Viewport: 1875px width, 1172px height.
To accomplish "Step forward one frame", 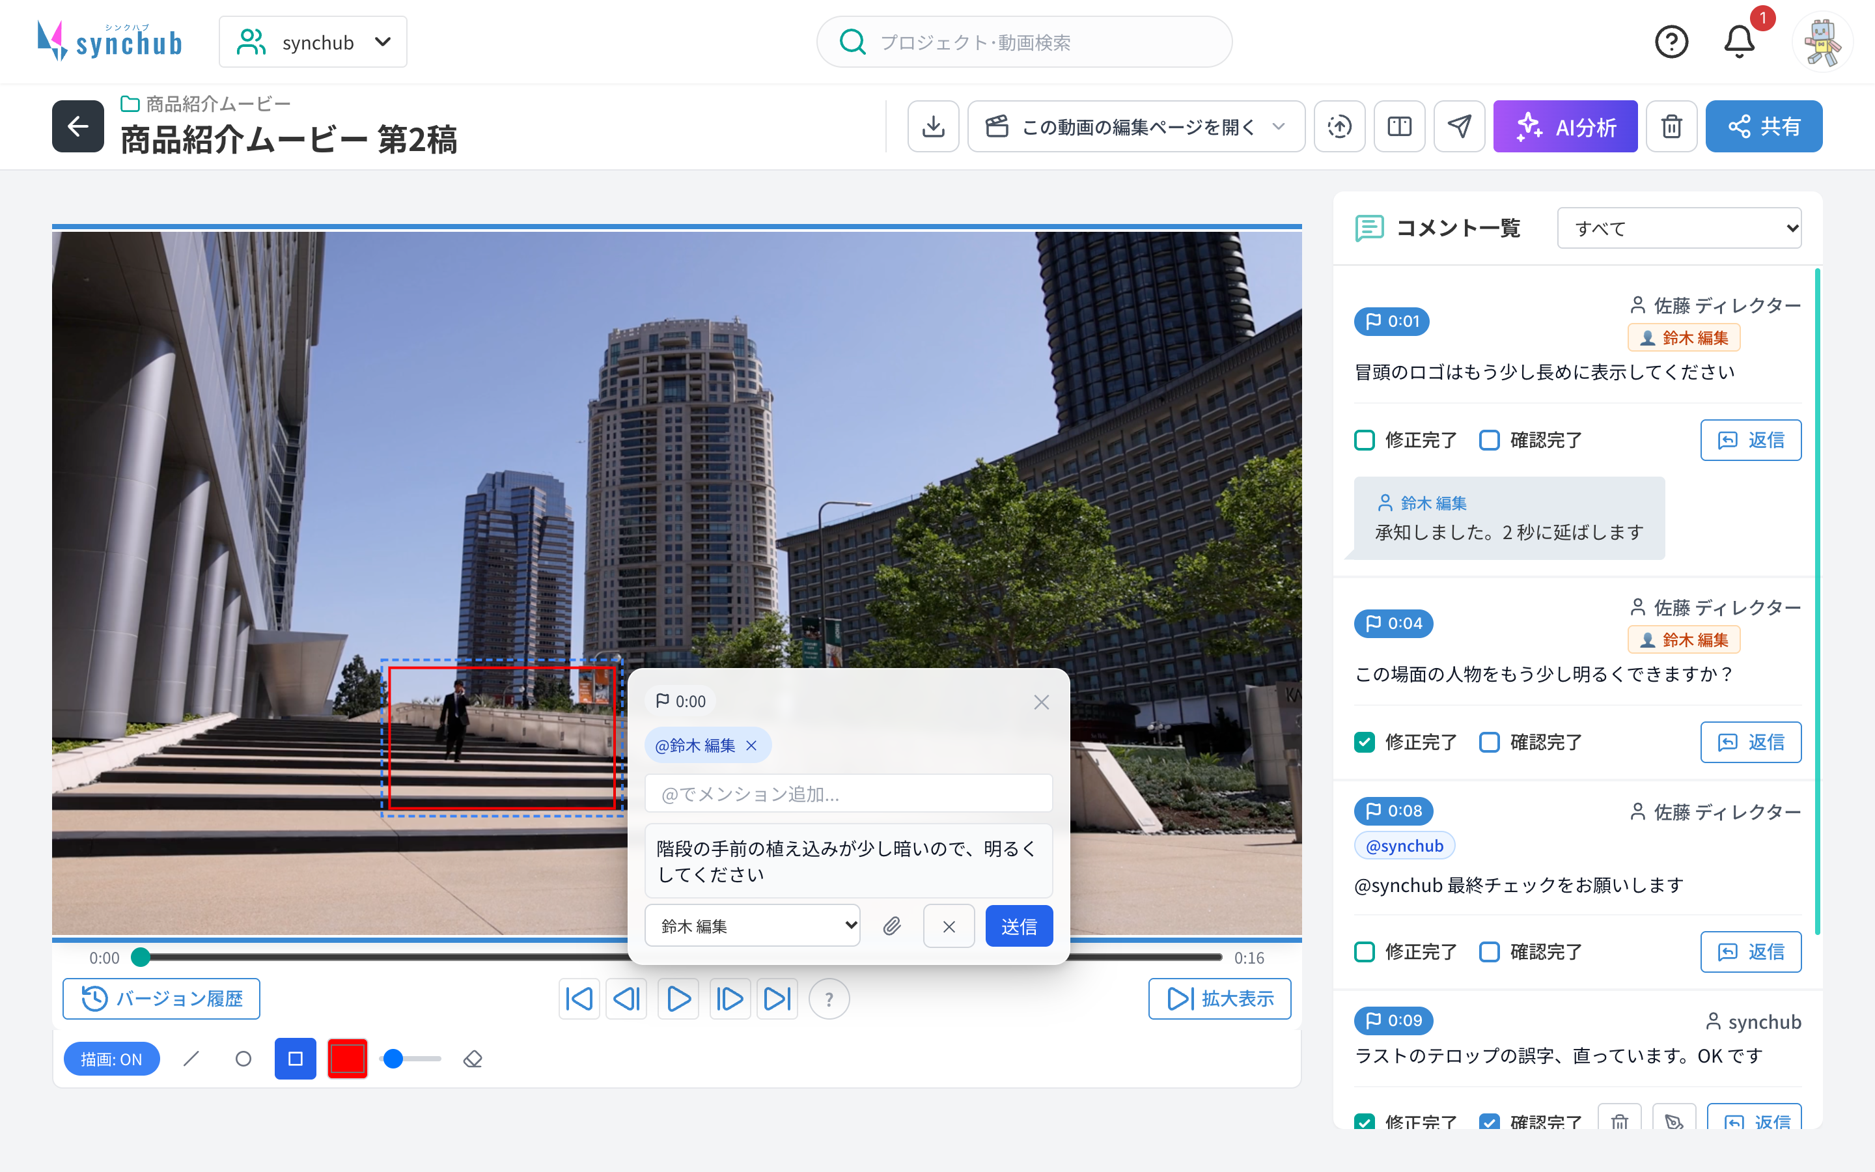I will (729, 999).
